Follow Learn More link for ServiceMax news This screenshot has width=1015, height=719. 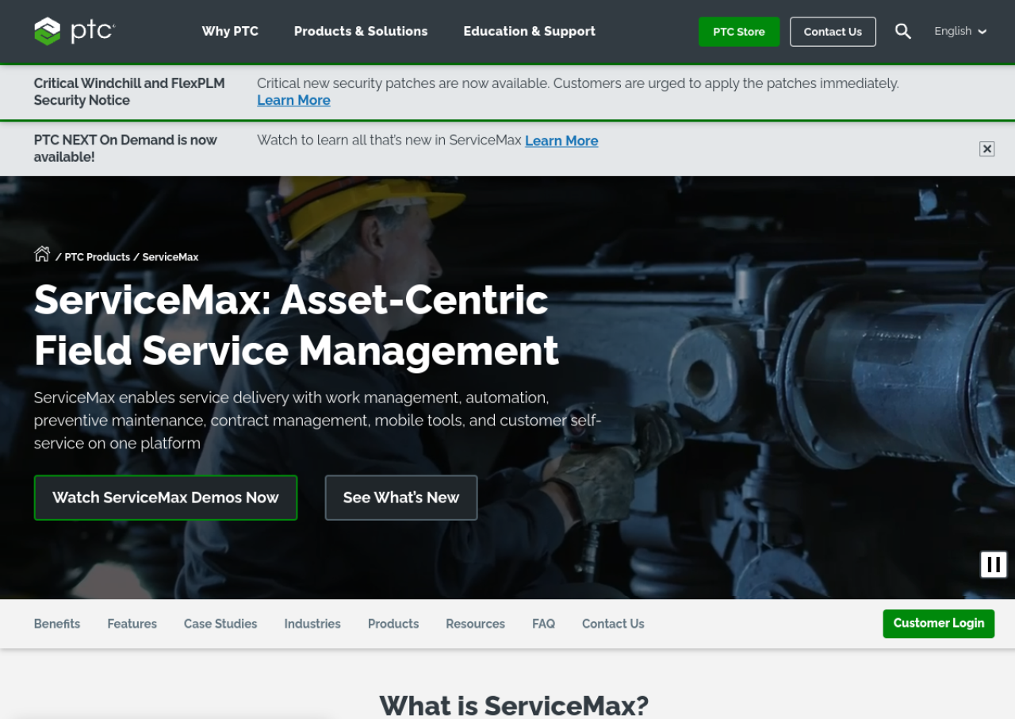(561, 140)
